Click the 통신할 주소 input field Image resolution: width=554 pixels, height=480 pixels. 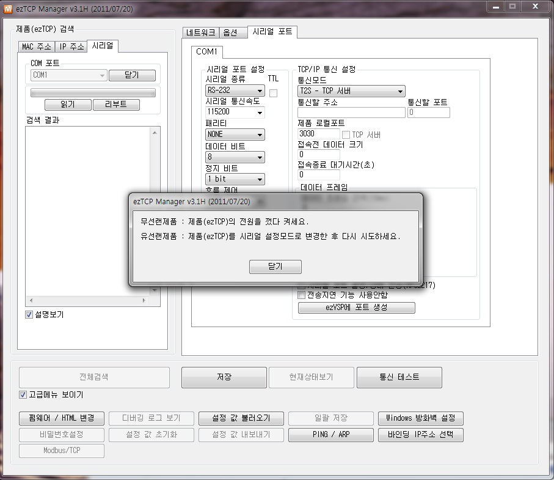click(351, 113)
